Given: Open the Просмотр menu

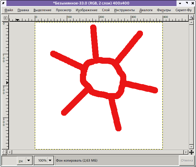Looking at the screenshot, I should click(64, 10).
